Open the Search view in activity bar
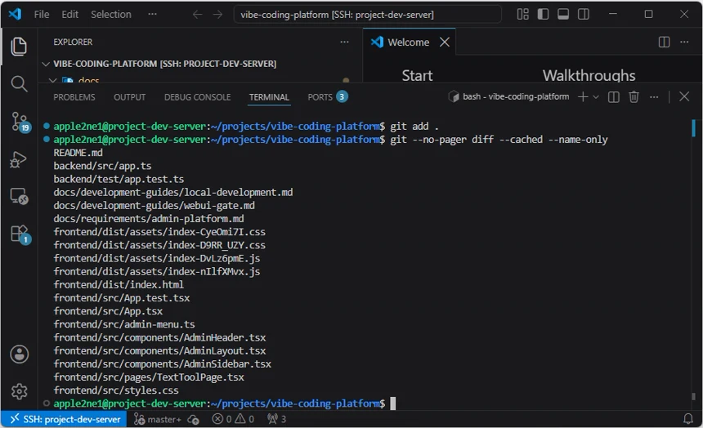The width and height of the screenshot is (703, 428). (x=19, y=84)
